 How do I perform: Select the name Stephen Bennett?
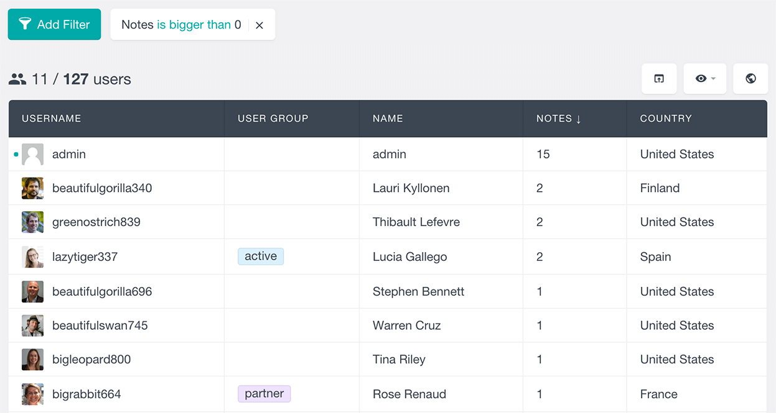pos(418,291)
